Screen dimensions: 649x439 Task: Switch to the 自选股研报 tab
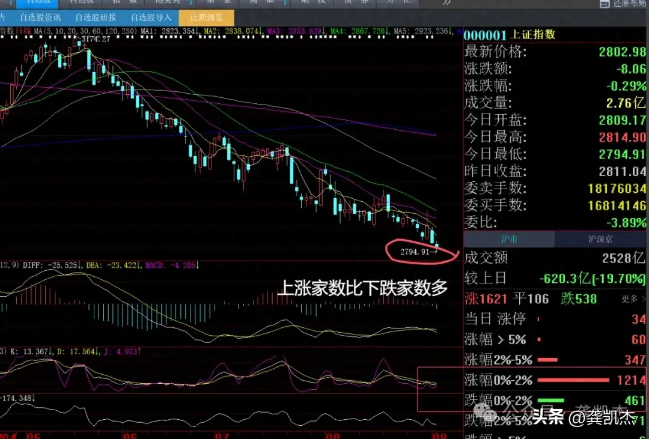pos(96,18)
